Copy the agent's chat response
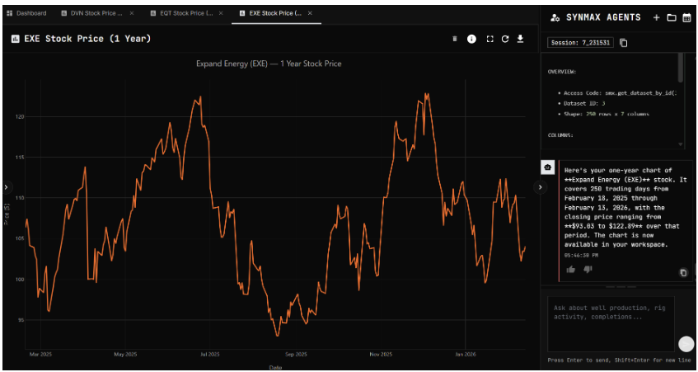The image size is (698, 372). tap(683, 272)
